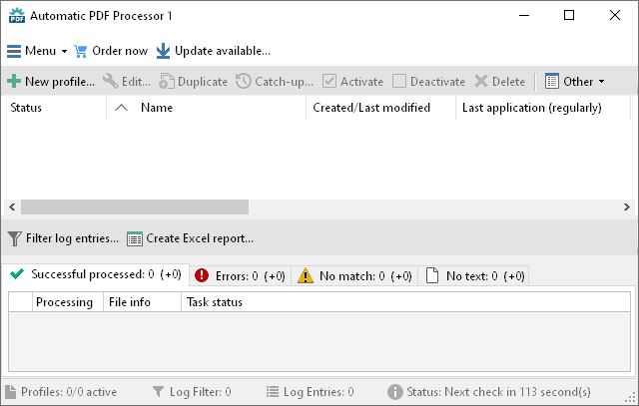This screenshot has height=406, width=639.
Task: Click the Activate checkbox button
Action: pos(329,82)
